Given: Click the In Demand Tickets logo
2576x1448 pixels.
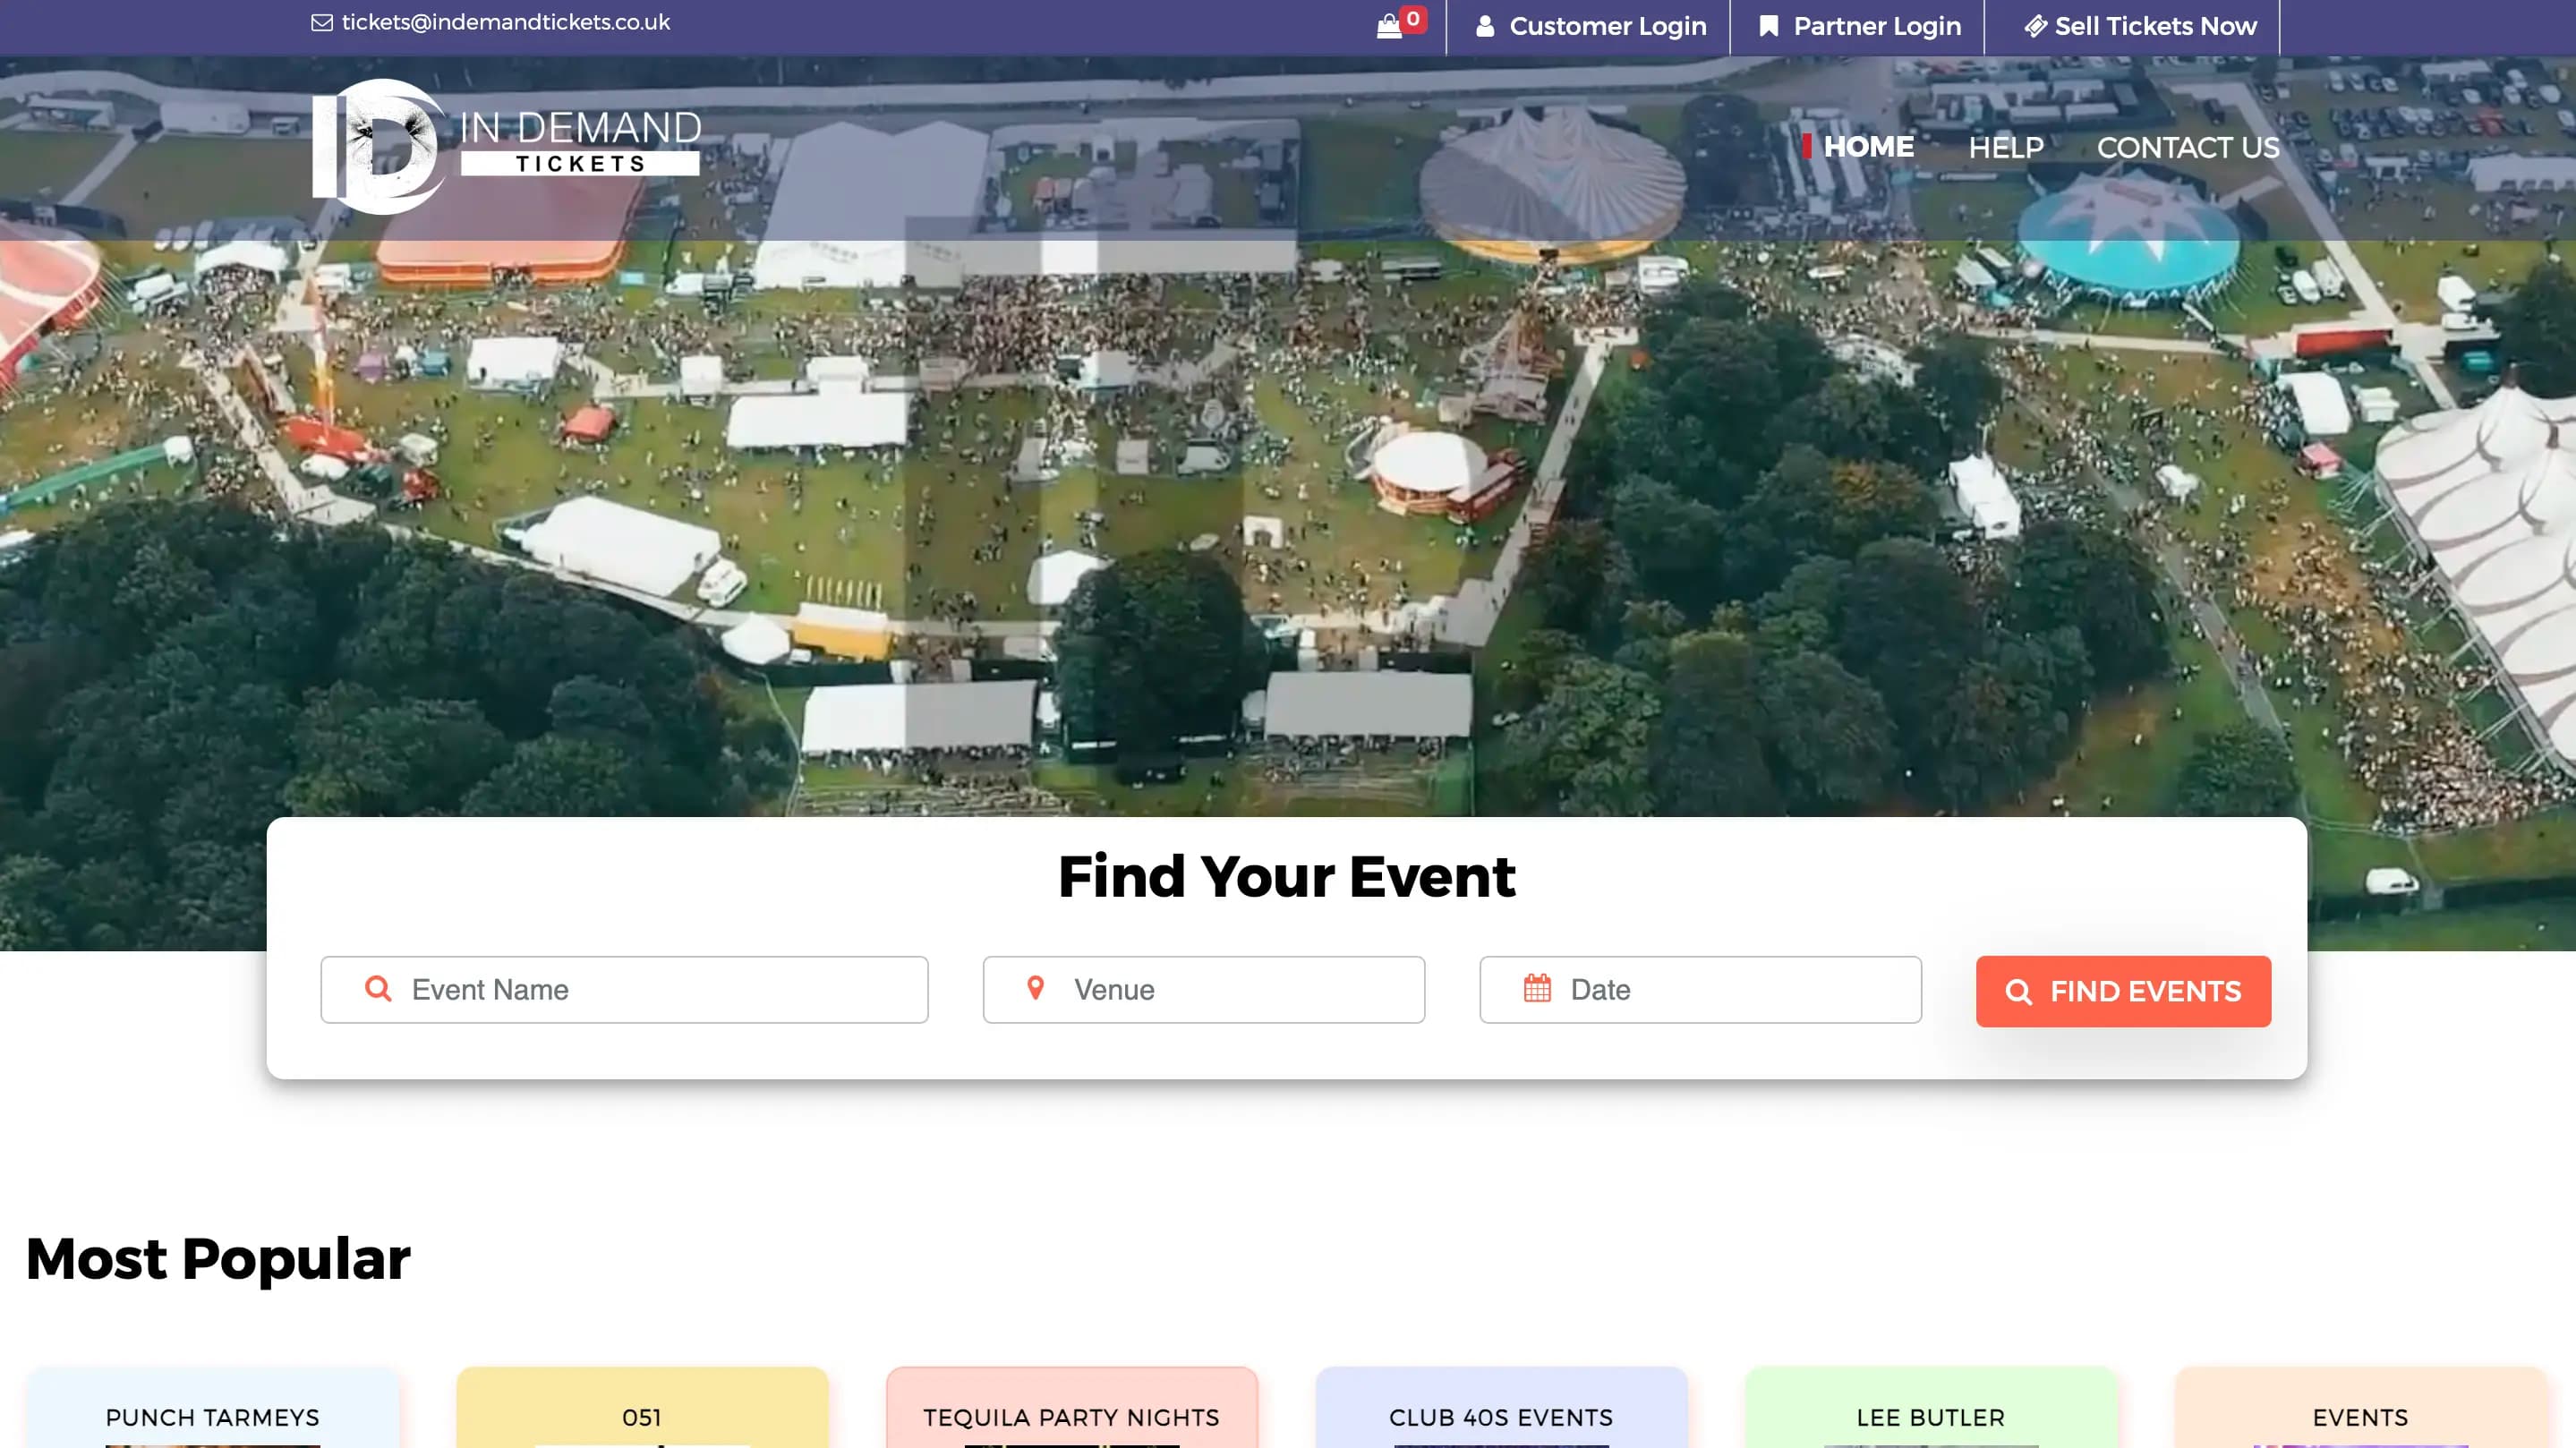Looking at the screenshot, I should point(507,147).
